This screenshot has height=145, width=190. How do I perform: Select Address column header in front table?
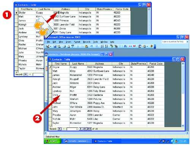coord(99,64)
